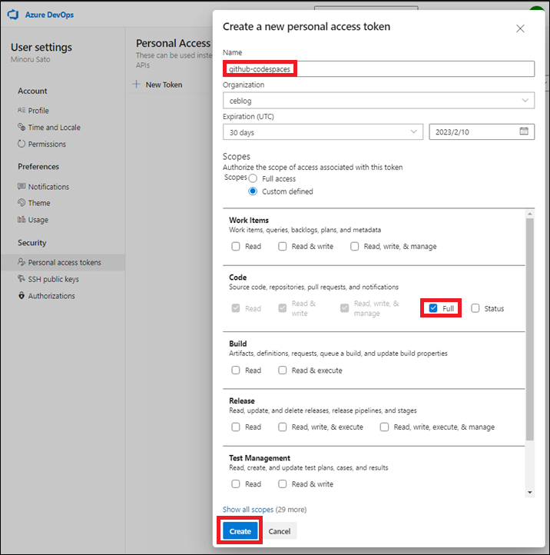Click the Usage chart icon
The height and width of the screenshot is (555, 550).
(22, 219)
